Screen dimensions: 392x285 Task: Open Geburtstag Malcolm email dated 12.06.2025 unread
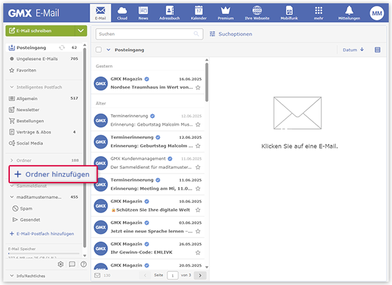pyautogui.click(x=148, y=142)
